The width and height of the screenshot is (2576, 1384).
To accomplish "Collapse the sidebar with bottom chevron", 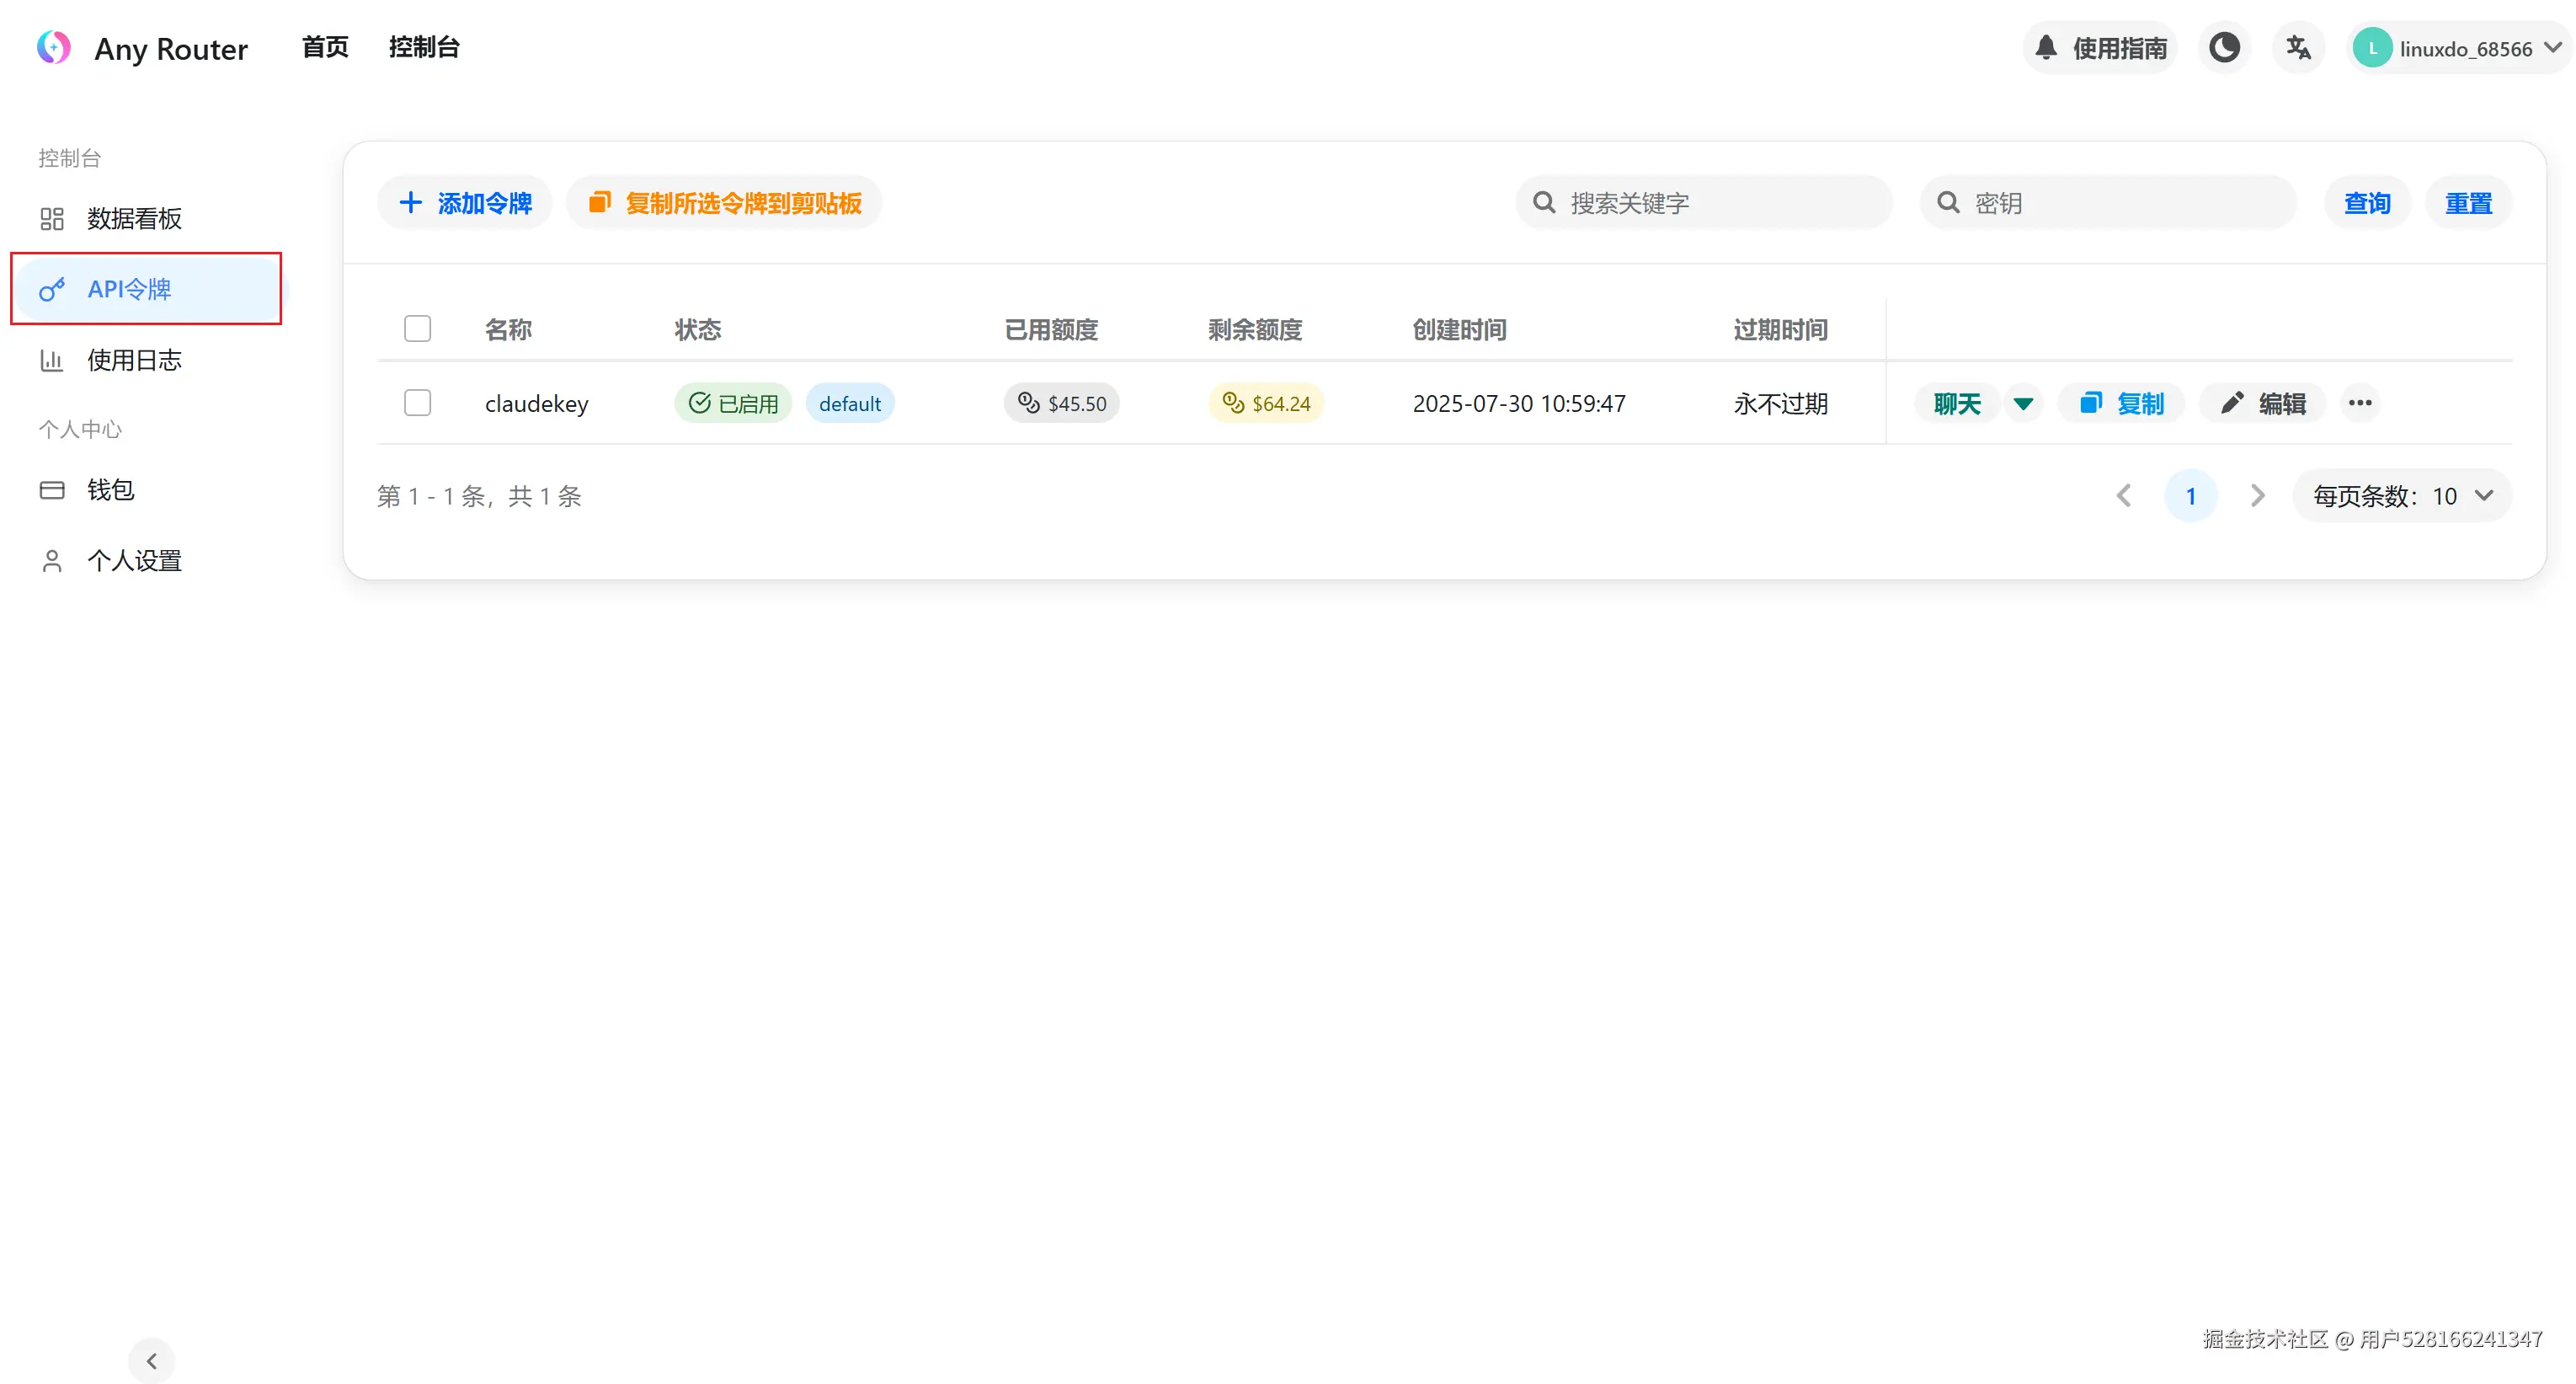I will [152, 1361].
